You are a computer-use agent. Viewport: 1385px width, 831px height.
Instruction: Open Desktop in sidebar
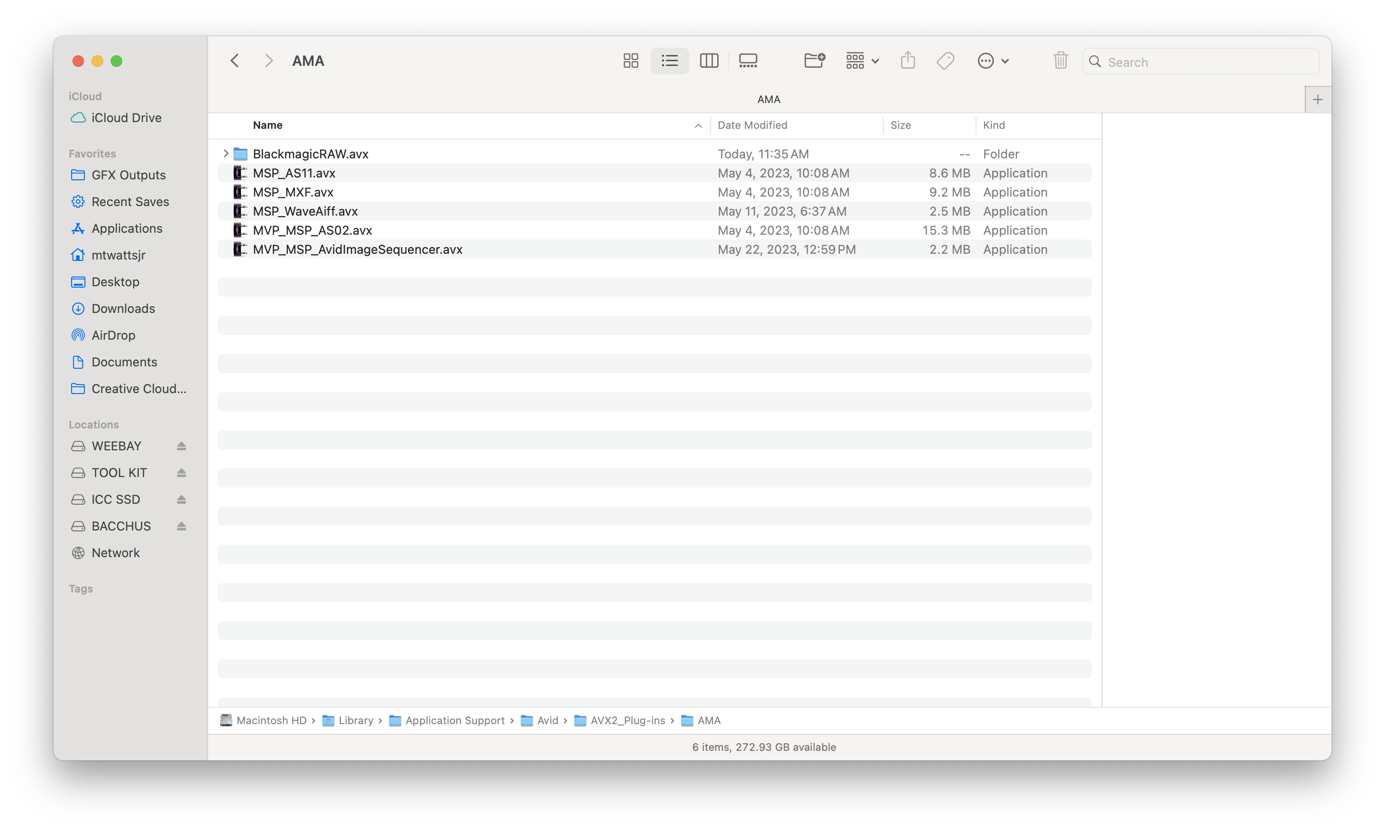115,281
